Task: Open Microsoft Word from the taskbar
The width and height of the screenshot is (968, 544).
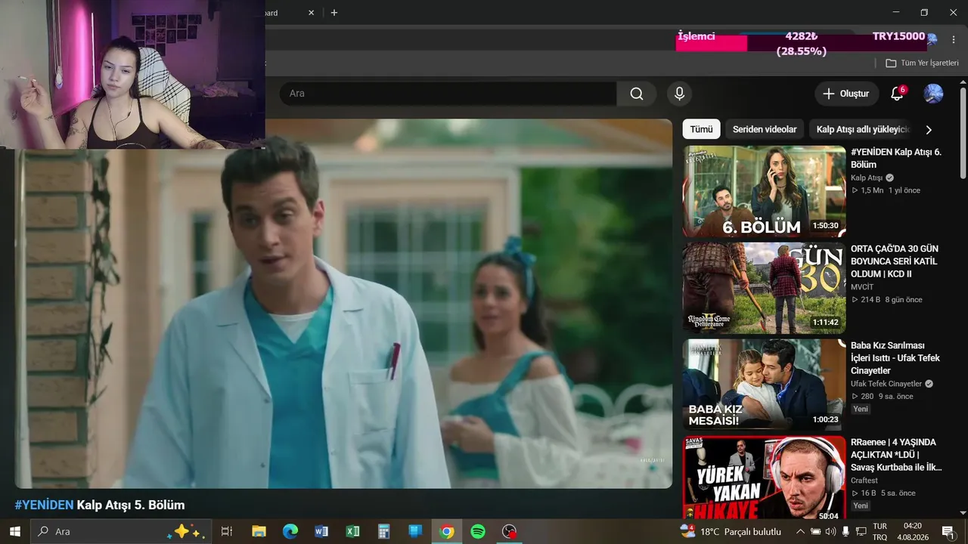Action: [x=321, y=531]
